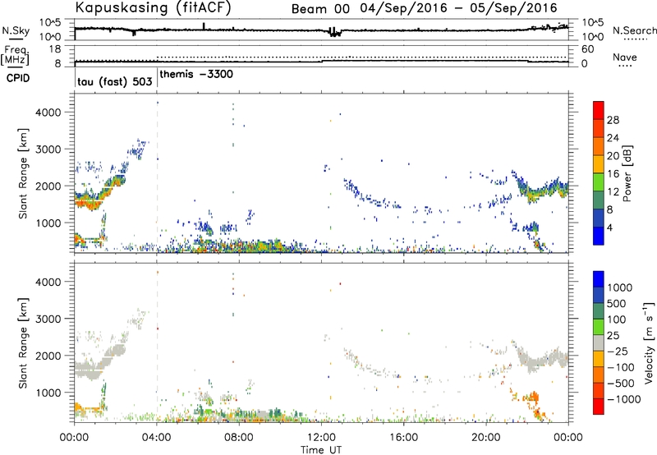Click the 60 tick right of the frequency panel

click(x=588, y=49)
